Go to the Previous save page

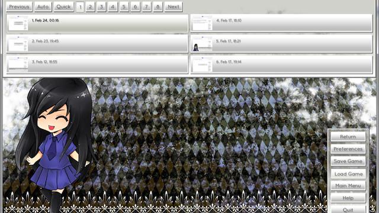19,7
